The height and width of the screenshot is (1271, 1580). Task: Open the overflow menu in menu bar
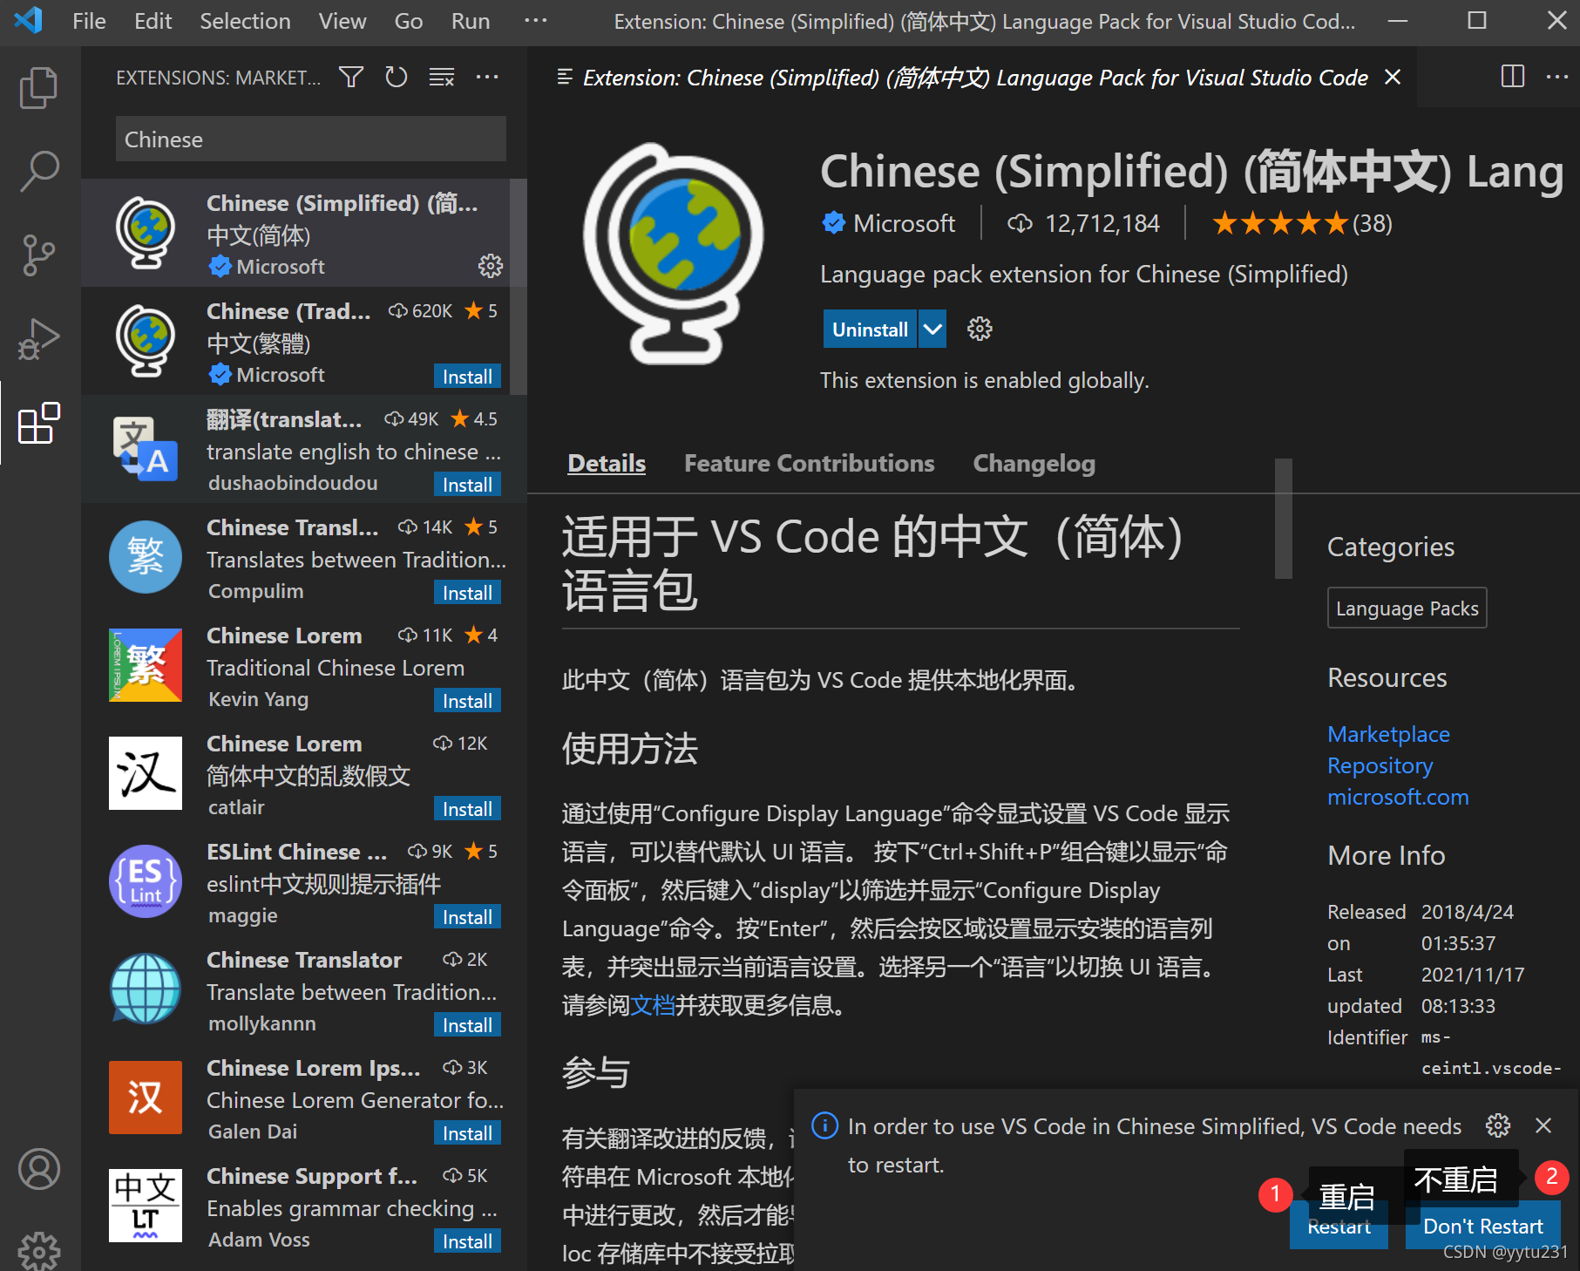tap(536, 21)
